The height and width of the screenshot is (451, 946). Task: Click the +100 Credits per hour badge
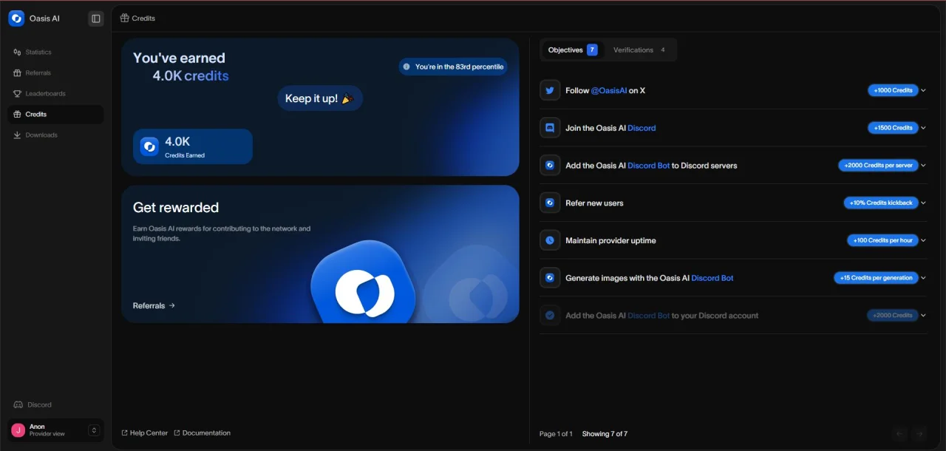pos(882,240)
